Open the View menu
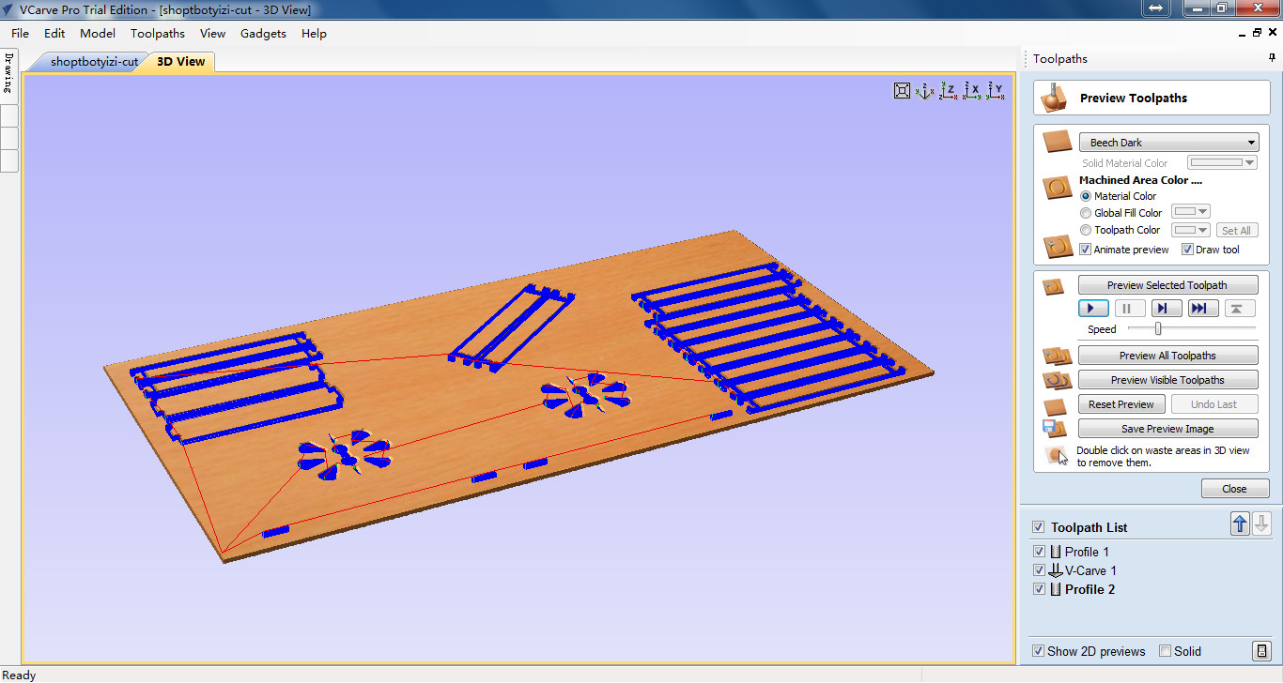The image size is (1283, 683). 212,33
